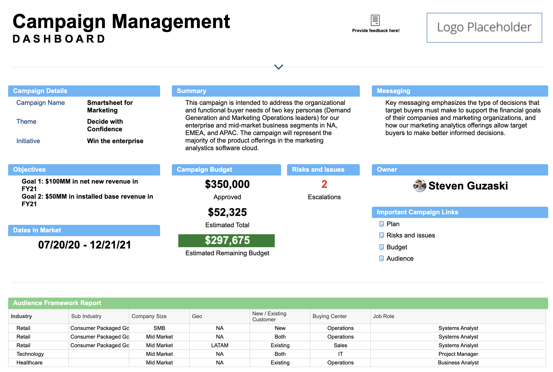Click the Risks and issues sheet icon
This screenshot has width=553, height=372.
tap(381, 235)
